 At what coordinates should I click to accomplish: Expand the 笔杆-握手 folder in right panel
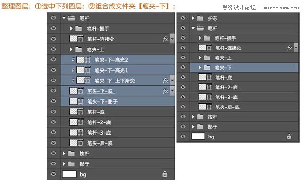[200, 38]
